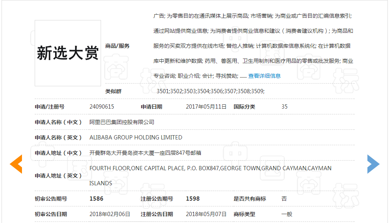
Task: Select similar group codes 3501;3502;3503
Action: (210, 91)
